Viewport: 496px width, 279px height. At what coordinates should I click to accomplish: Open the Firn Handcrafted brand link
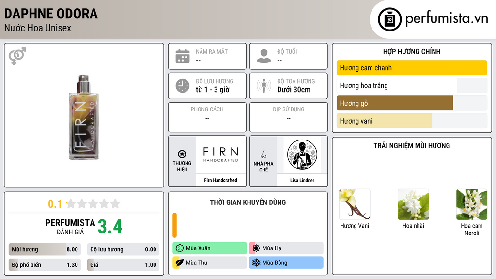coord(220,180)
